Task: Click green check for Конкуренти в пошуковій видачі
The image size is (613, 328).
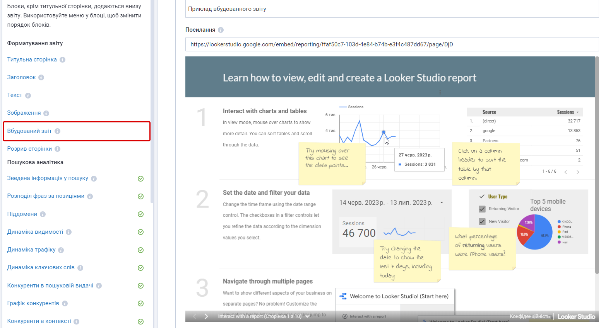Action: click(141, 286)
